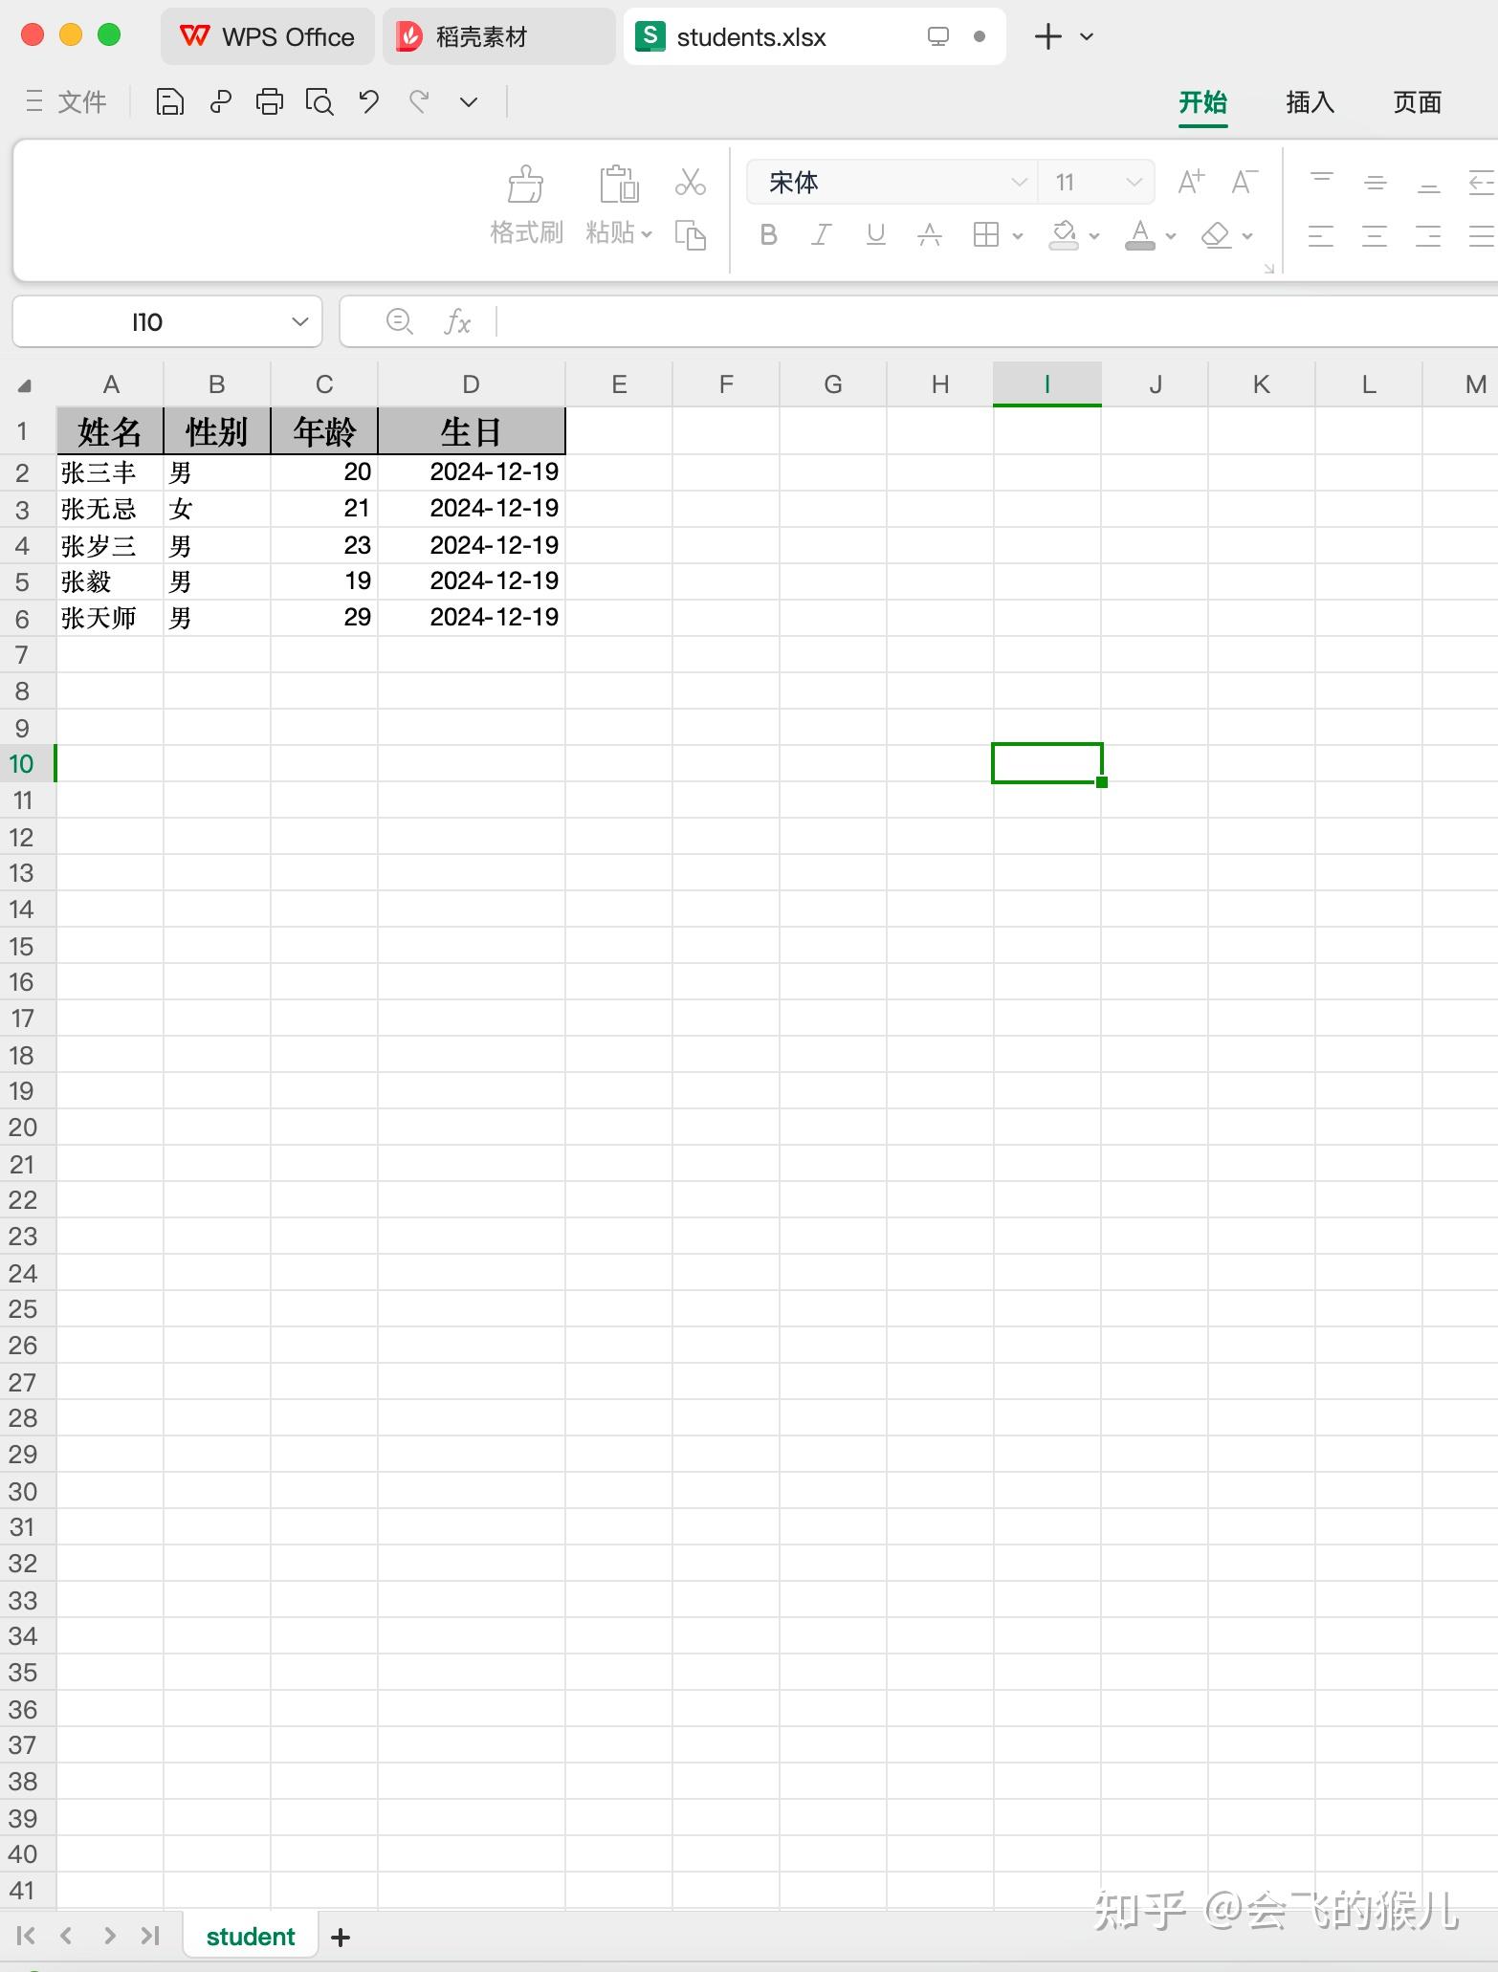Screen dimensions: 1498x1972
Task: Click the new tab plus button
Action: coord(1047,36)
